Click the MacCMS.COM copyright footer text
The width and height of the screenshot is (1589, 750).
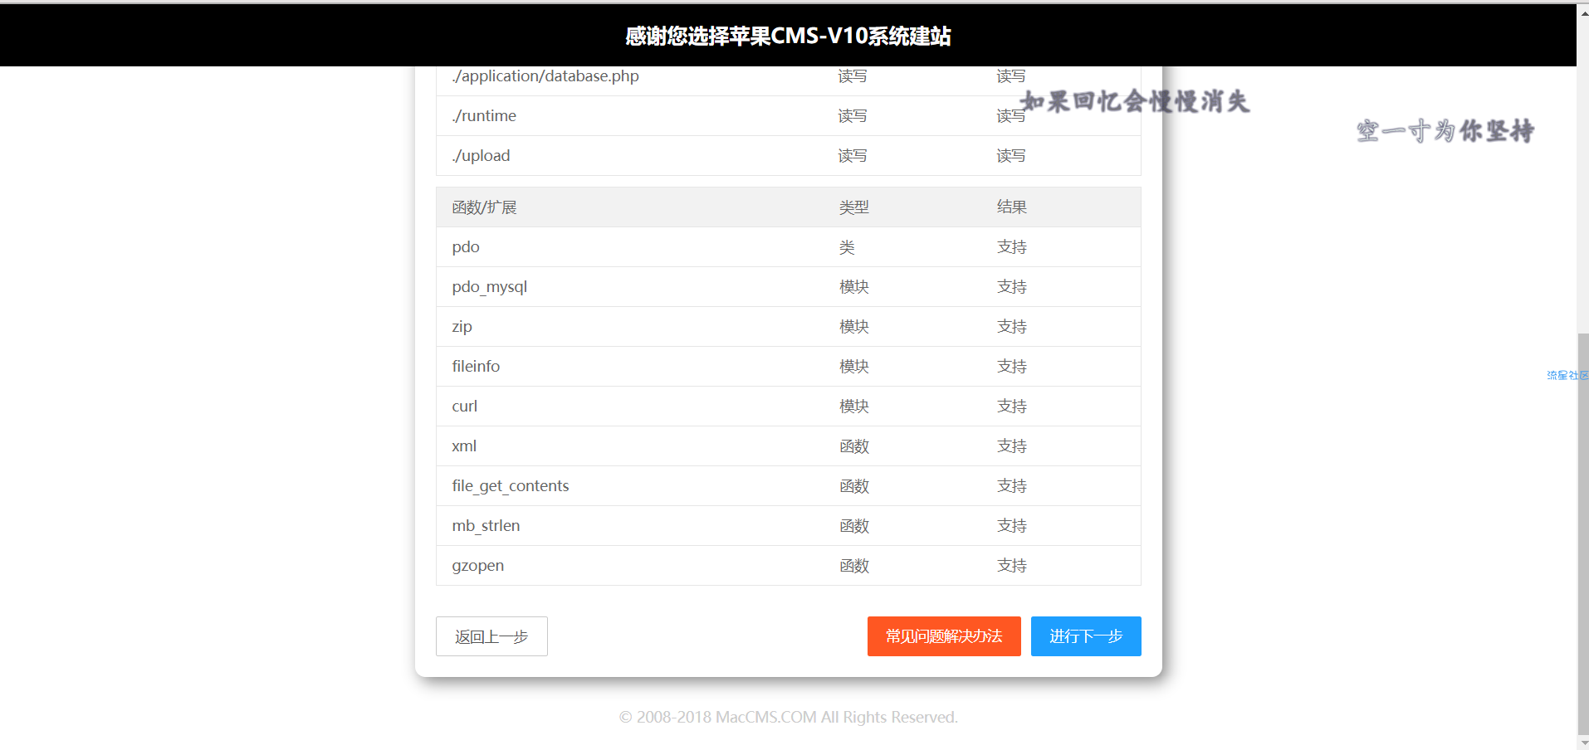[788, 717]
